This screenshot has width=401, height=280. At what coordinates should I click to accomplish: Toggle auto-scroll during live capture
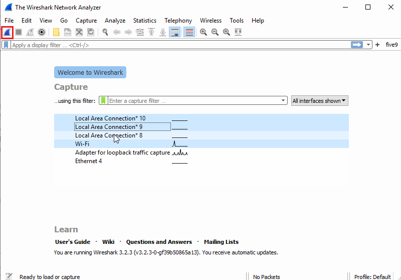point(174,32)
